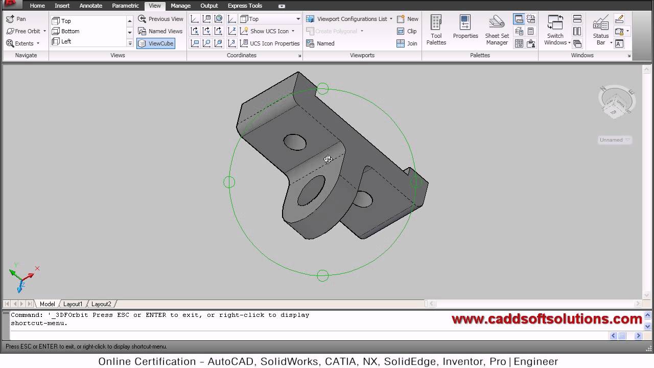The width and height of the screenshot is (654, 368).
Task: Expand Viewport Configurations List dropdown
Action: 391,19
